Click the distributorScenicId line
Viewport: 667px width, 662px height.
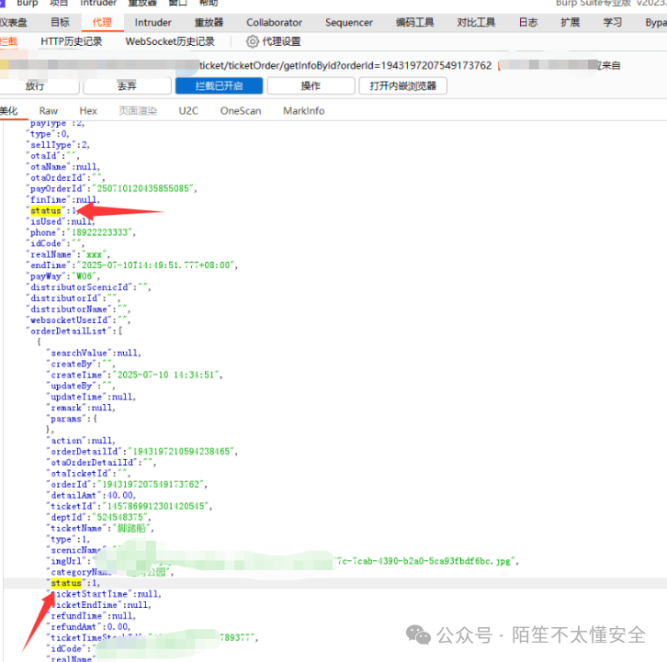pos(89,287)
